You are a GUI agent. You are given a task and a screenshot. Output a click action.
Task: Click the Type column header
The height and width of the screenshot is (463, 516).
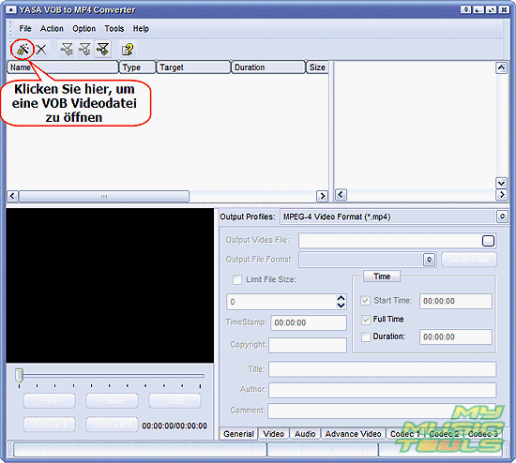point(137,67)
